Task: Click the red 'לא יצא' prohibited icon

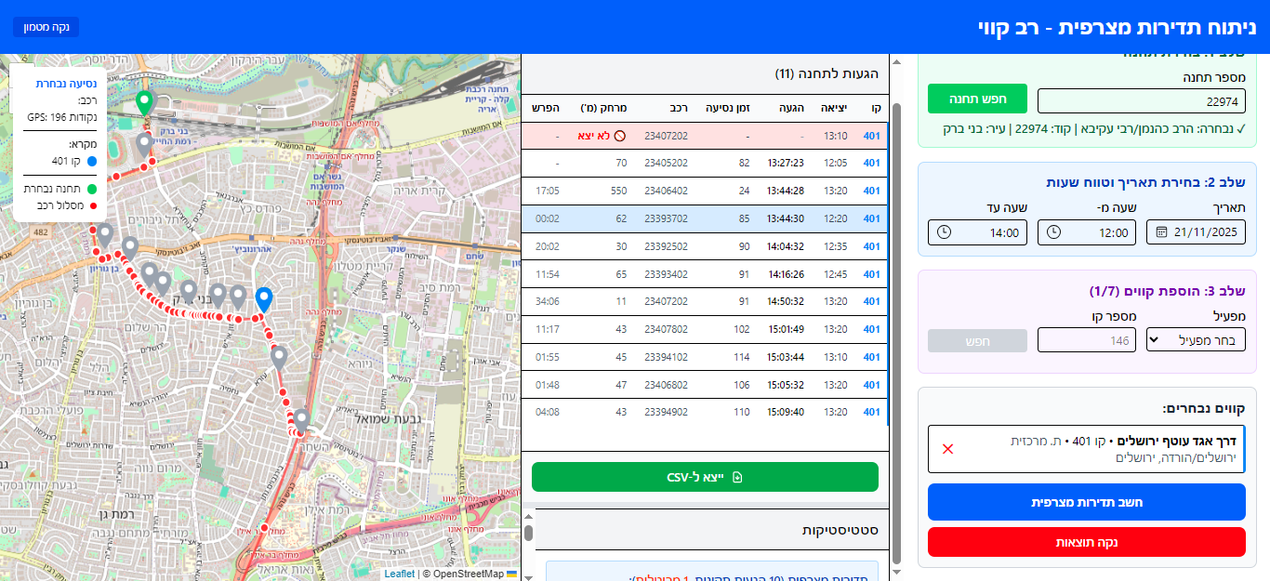Action: (x=620, y=136)
